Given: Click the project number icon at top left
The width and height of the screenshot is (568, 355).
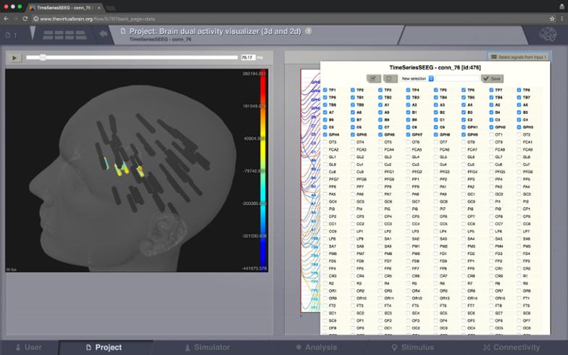Looking at the screenshot, I should coord(12,34).
